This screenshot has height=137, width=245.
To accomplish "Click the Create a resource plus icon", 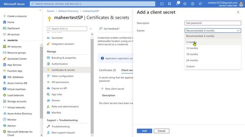I will (5, 16).
